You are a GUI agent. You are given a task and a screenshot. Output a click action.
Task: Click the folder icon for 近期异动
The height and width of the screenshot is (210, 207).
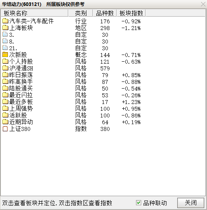point(5,122)
